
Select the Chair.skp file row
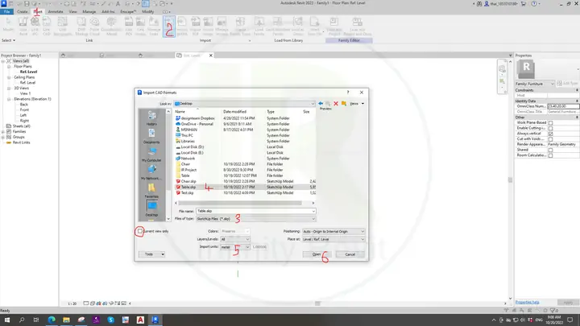pyautogui.click(x=245, y=181)
